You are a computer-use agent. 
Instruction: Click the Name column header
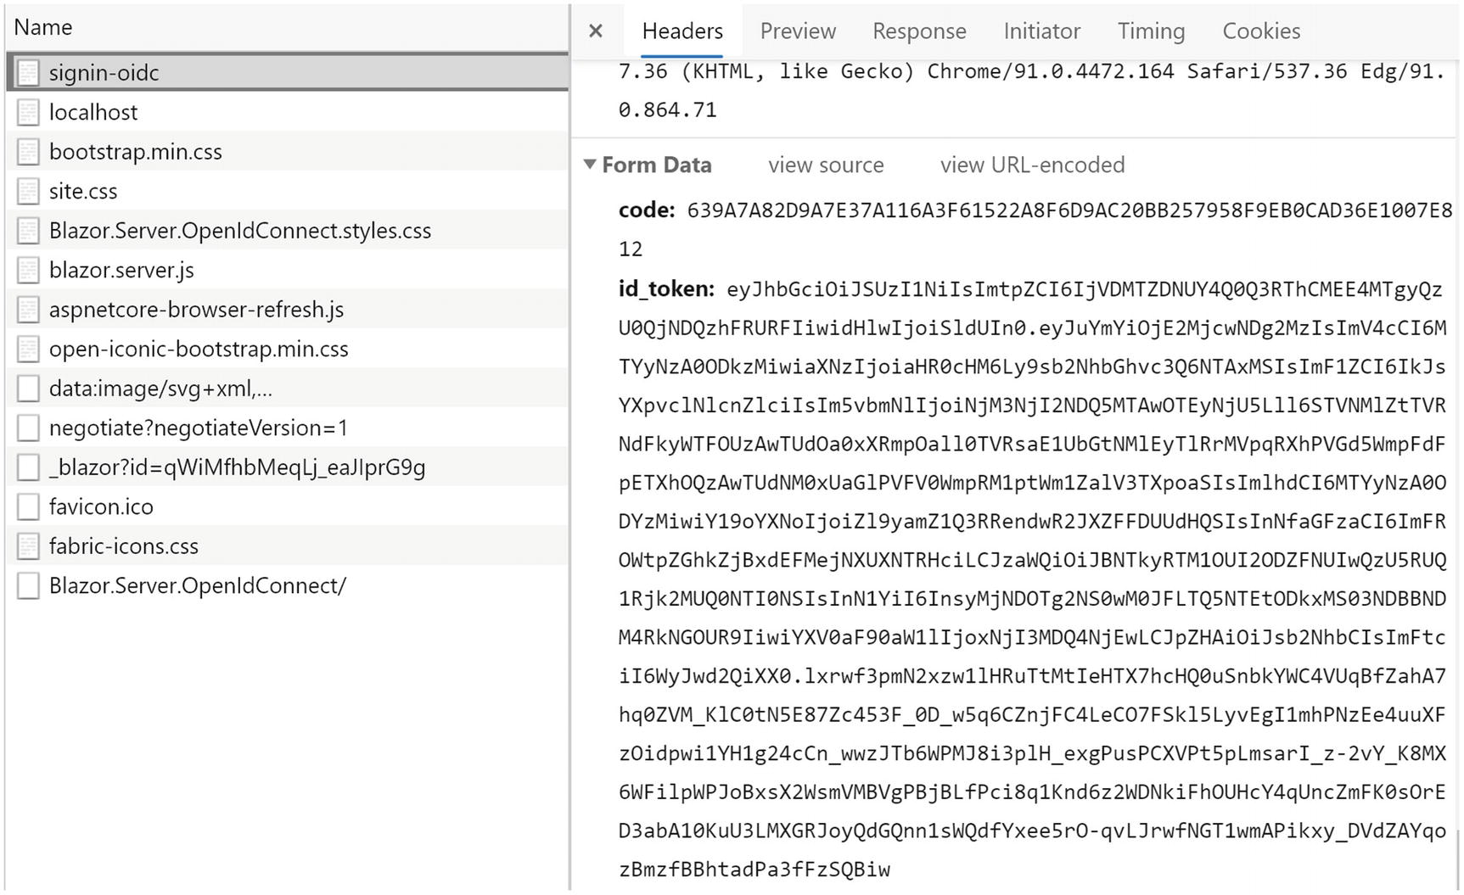click(x=43, y=27)
